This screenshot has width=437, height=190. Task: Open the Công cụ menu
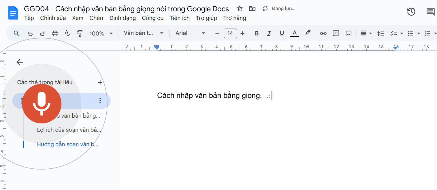coord(152,18)
